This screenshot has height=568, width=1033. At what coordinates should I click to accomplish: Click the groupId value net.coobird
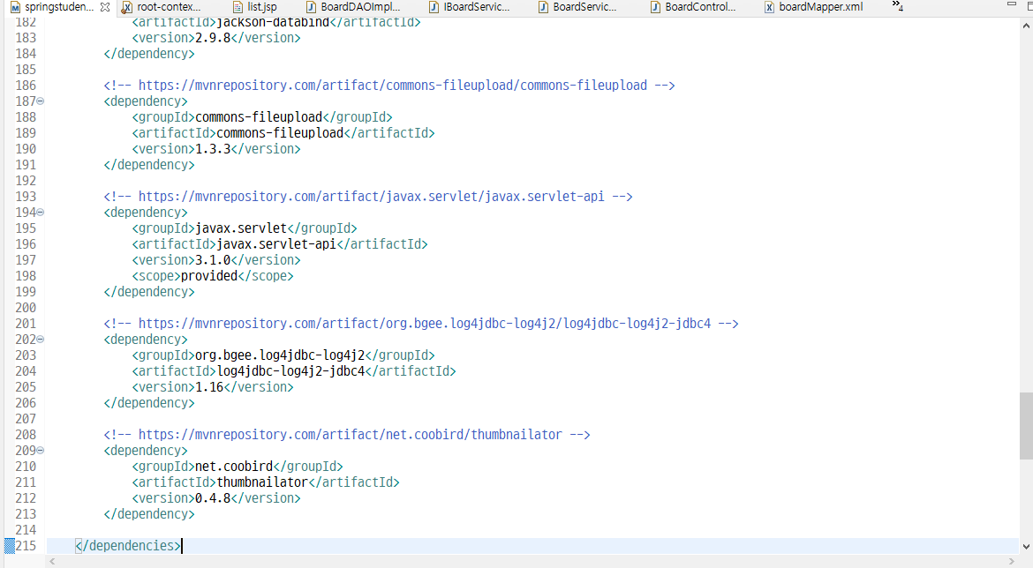(x=234, y=467)
